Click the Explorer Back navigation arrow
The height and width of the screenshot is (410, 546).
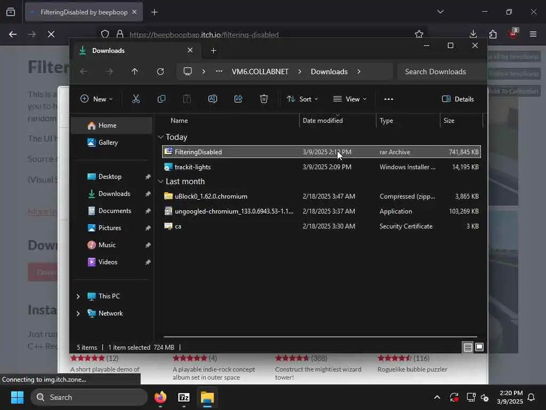point(84,72)
